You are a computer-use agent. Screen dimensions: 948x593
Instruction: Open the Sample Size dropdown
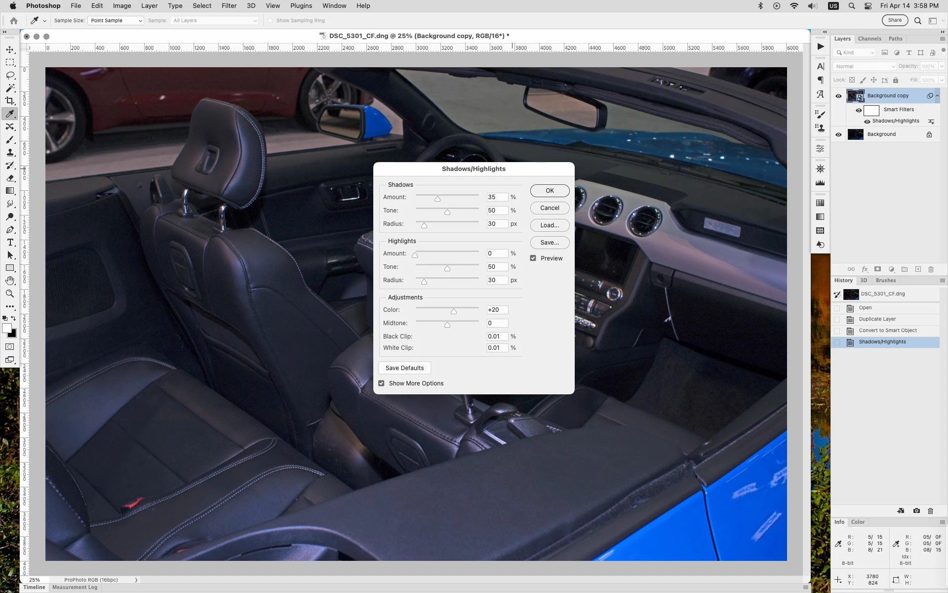tap(116, 21)
